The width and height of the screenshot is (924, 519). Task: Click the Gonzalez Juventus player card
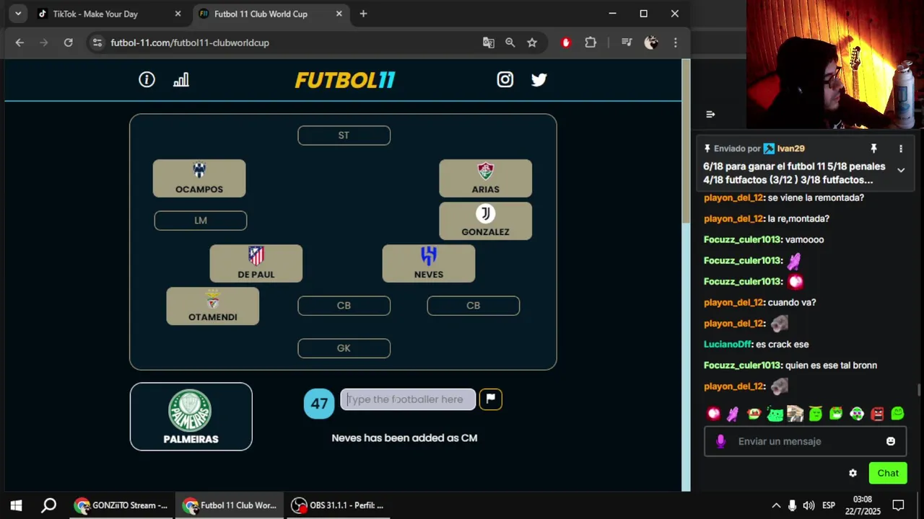(x=485, y=221)
